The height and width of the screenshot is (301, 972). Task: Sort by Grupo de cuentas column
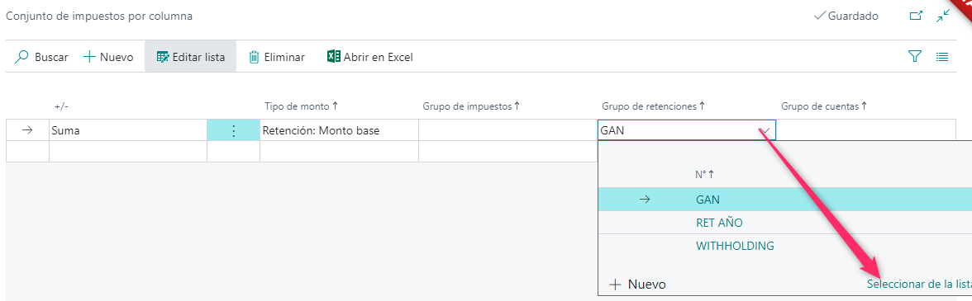pyautogui.click(x=824, y=106)
